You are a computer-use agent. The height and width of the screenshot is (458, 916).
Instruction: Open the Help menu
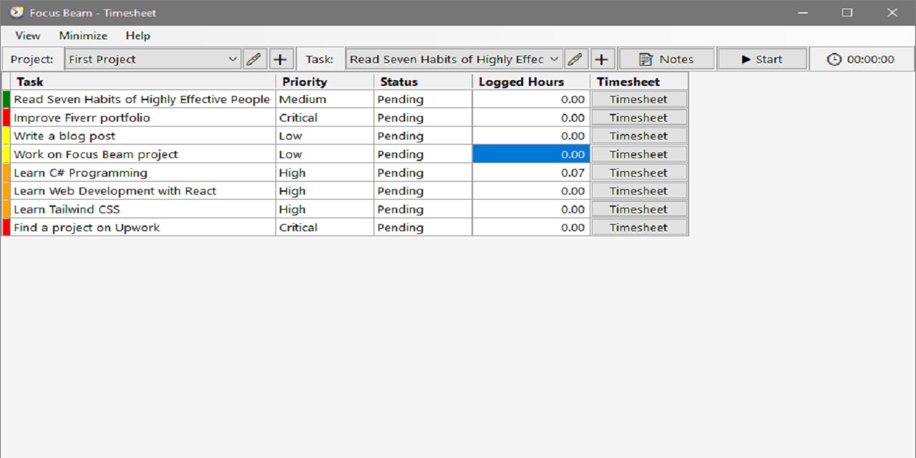[x=138, y=36]
